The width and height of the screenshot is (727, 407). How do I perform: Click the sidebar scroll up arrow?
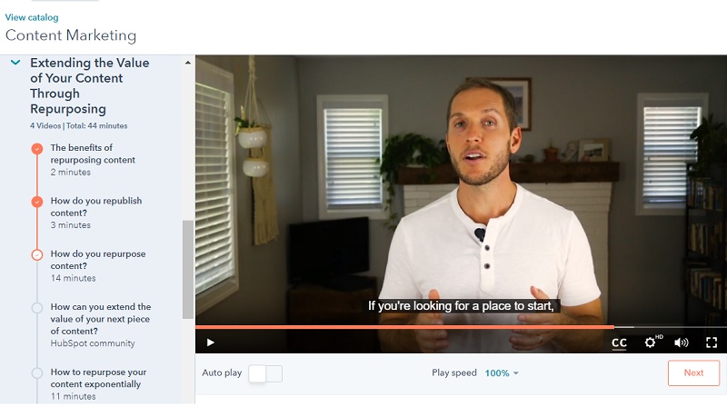pos(188,63)
